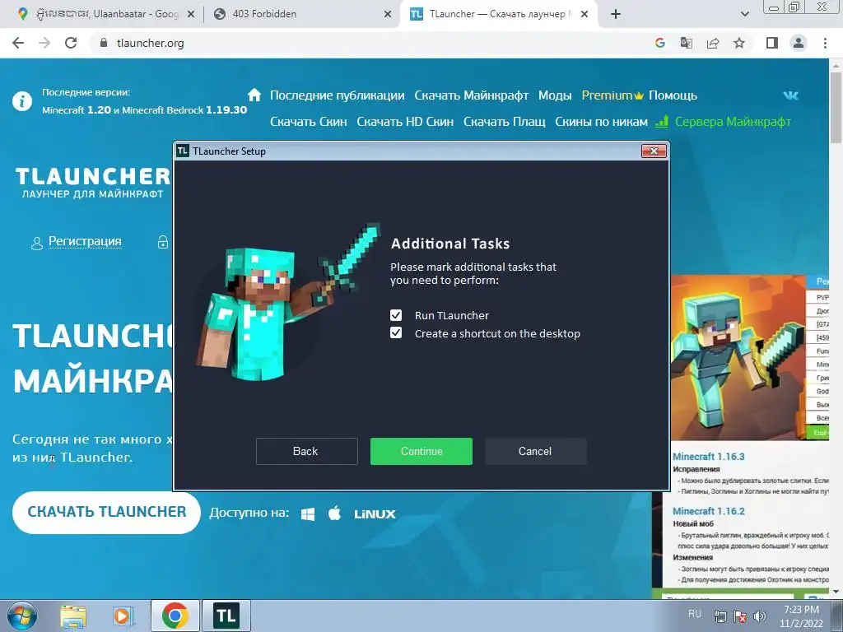Click the Windows platform icon
Screen dimensions: 843x632
click(x=308, y=514)
